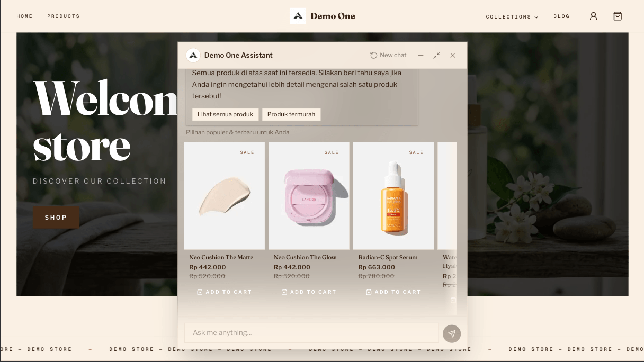Viewport: 644px width, 362px height.
Task: Click the Demo One Assistant avatar icon
Action: pos(193,55)
